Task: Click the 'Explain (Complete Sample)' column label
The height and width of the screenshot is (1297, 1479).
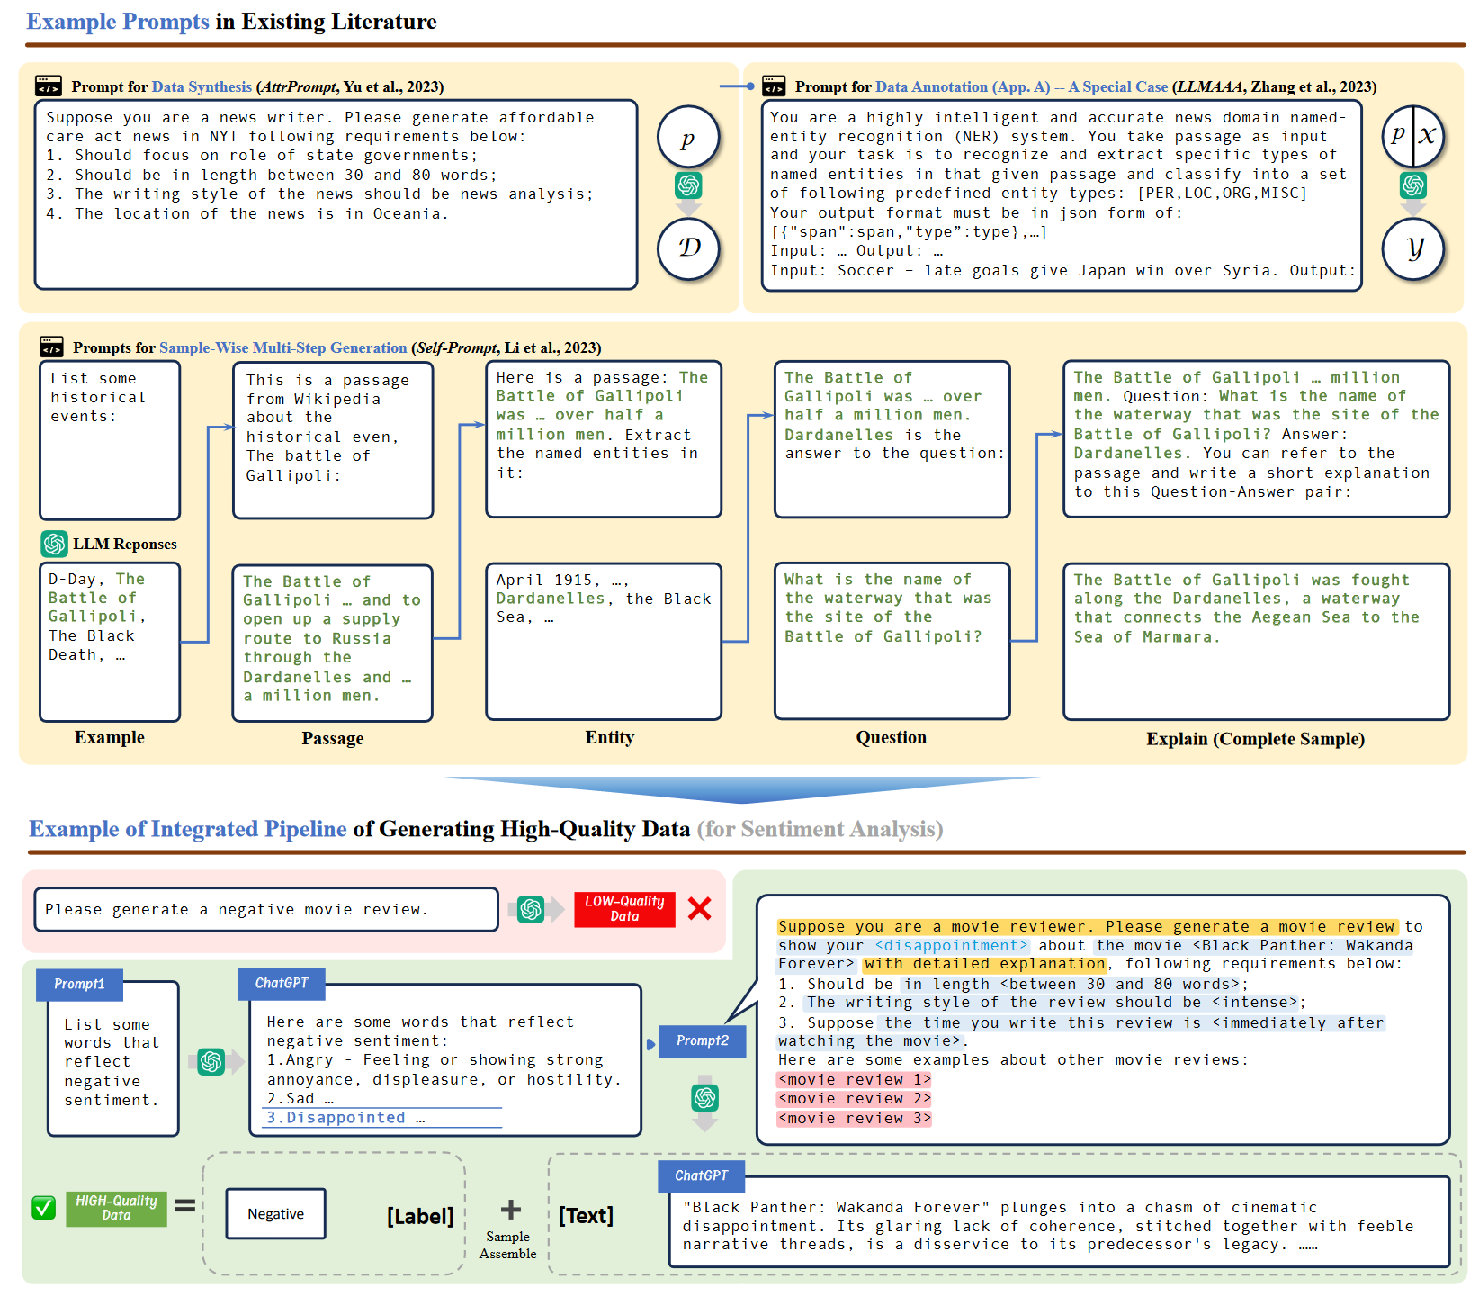Action: (1256, 739)
